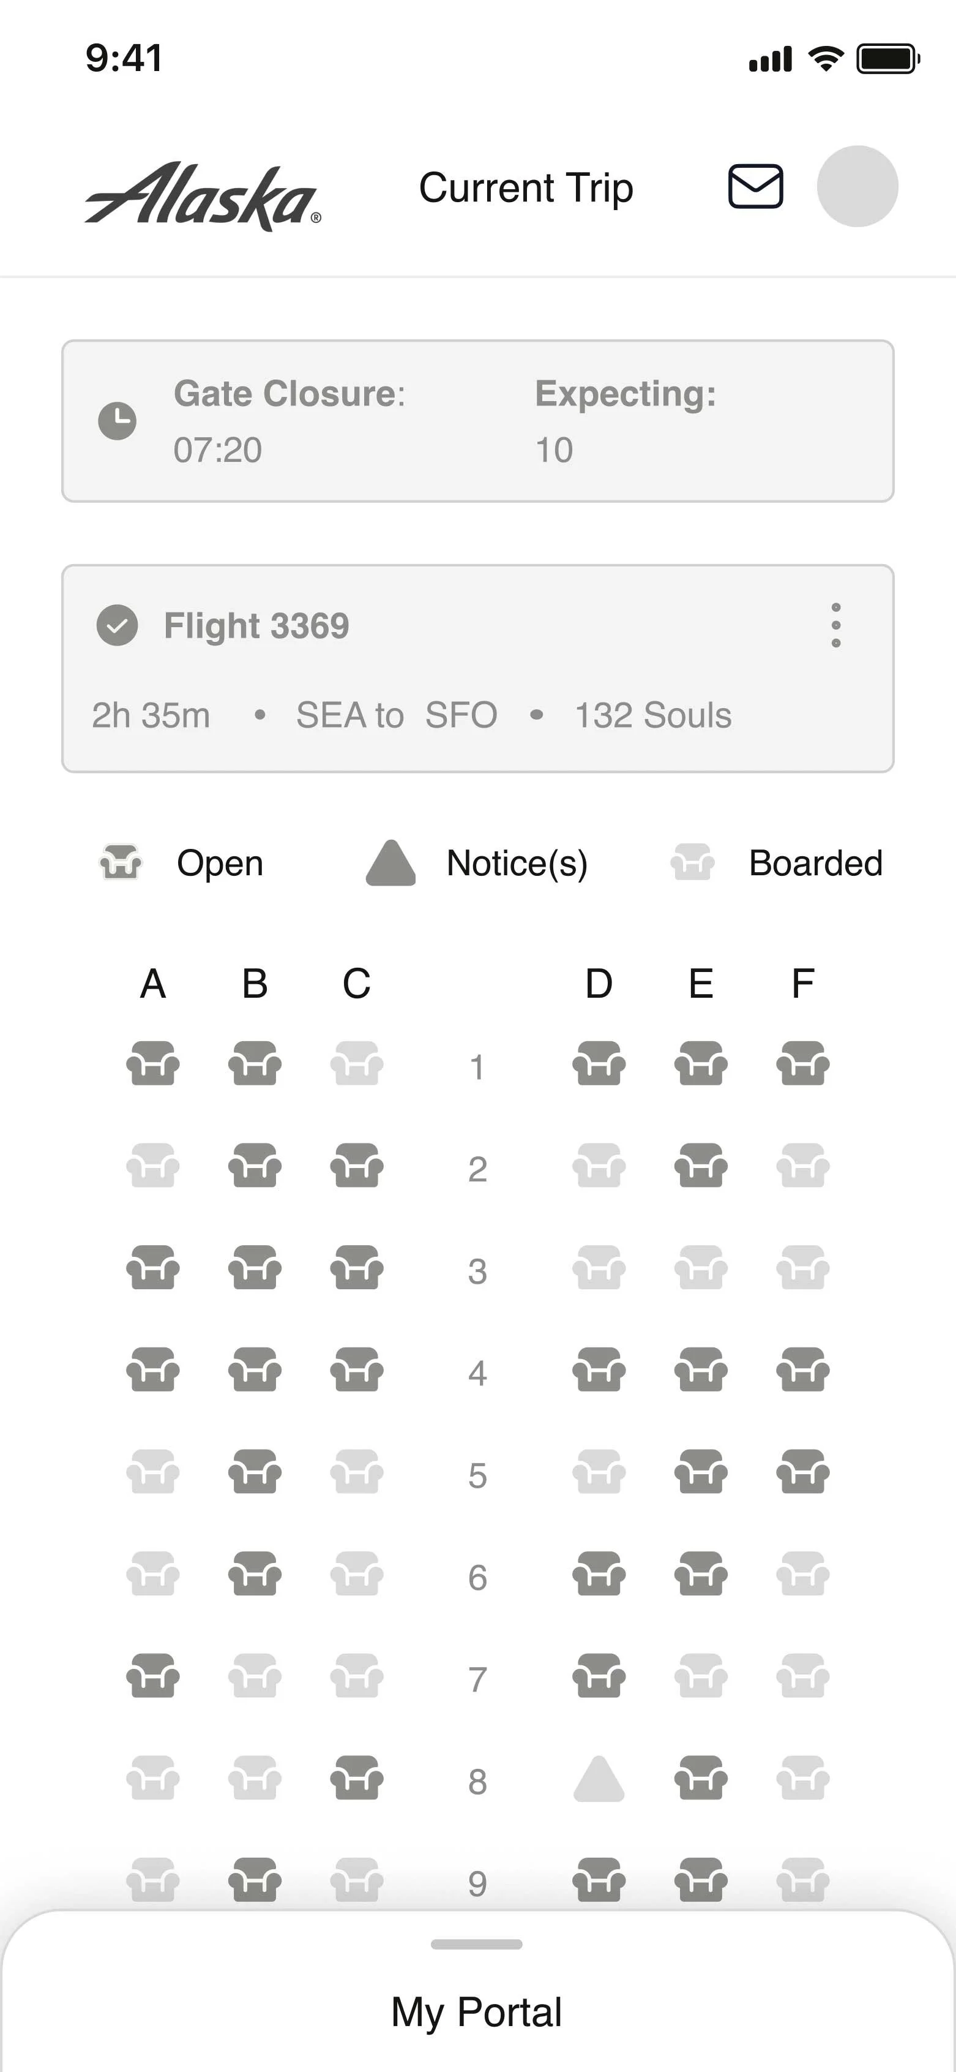Select open seat 1A
This screenshot has height=2072, width=956.
tap(153, 1063)
